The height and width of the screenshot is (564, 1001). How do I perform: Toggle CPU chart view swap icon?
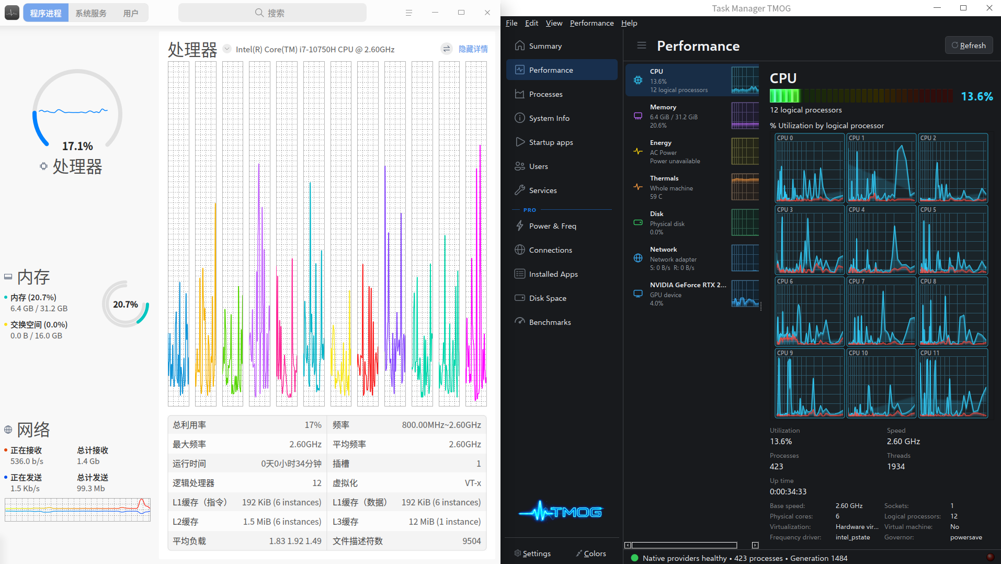pos(446,49)
